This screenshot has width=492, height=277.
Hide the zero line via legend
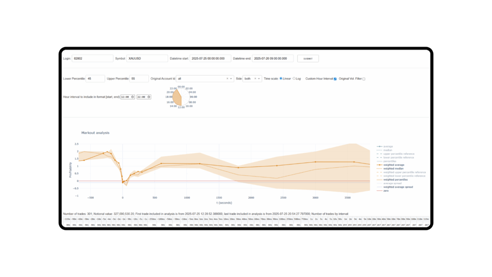[386, 190]
